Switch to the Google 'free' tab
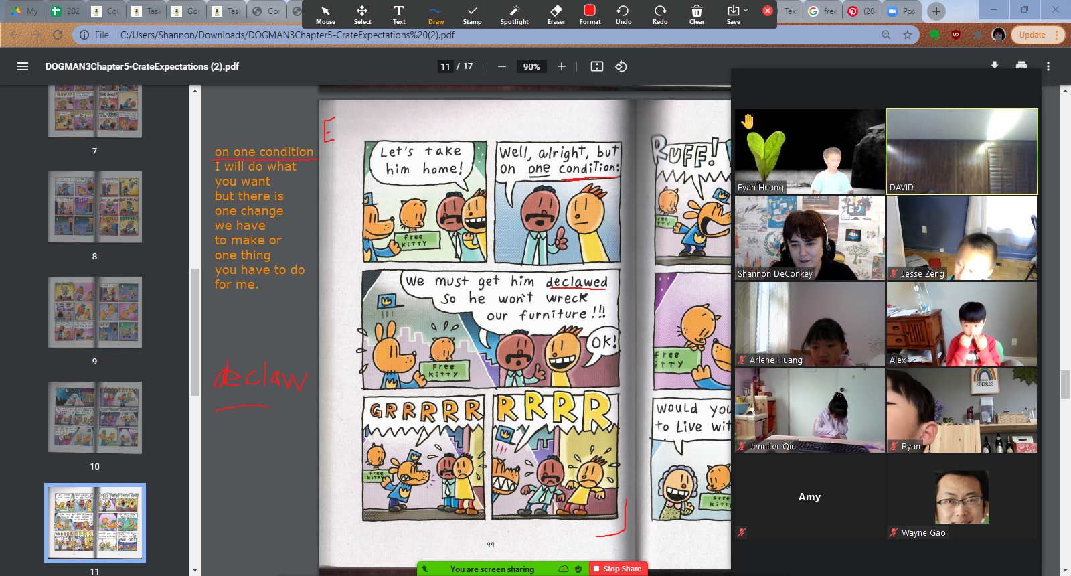This screenshot has height=576, width=1071. coord(822,11)
